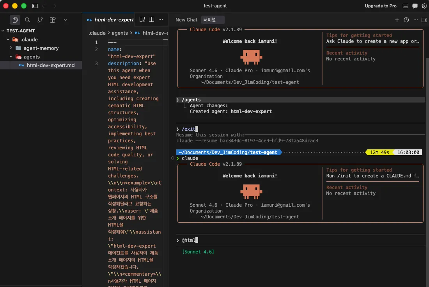Switch to the New Chat tab
429x287 pixels.
tap(186, 20)
